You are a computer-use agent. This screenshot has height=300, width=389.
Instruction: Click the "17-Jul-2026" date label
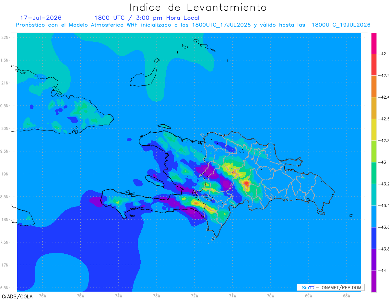(x=41, y=18)
